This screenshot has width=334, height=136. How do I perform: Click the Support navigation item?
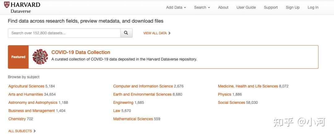pos(271,7)
